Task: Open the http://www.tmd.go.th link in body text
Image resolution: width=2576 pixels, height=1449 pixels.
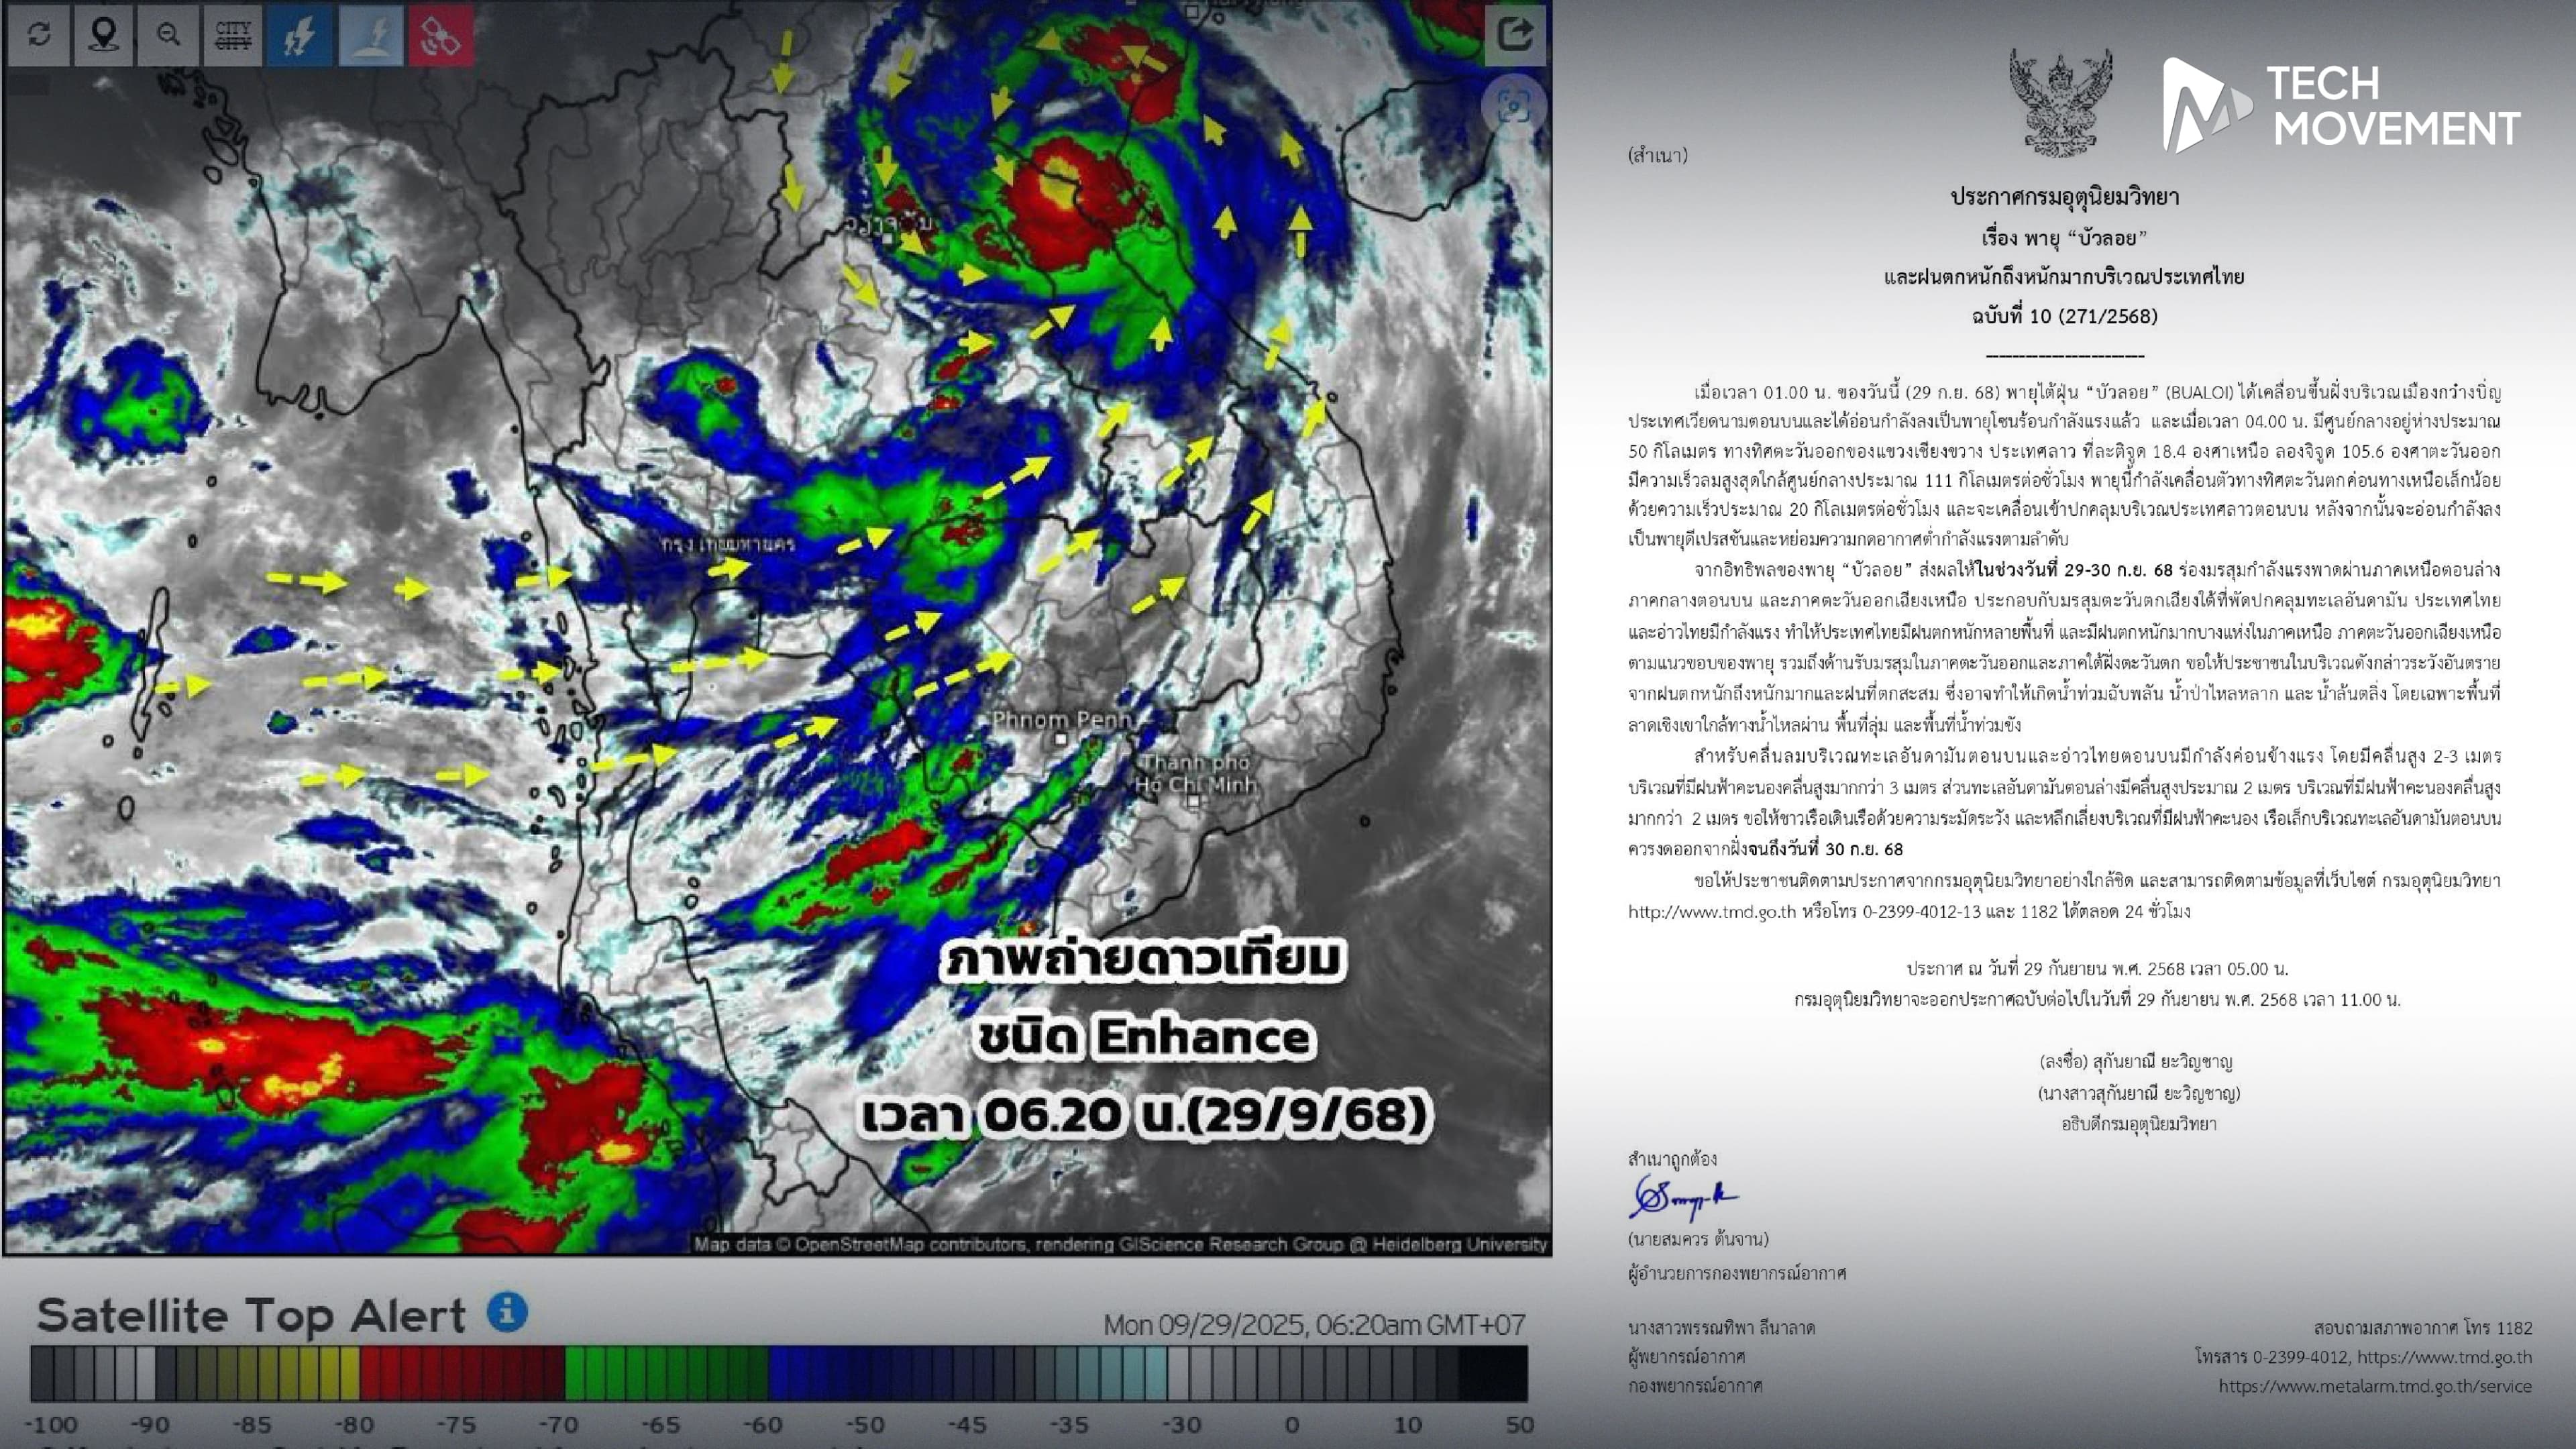Action: click(x=1712, y=911)
